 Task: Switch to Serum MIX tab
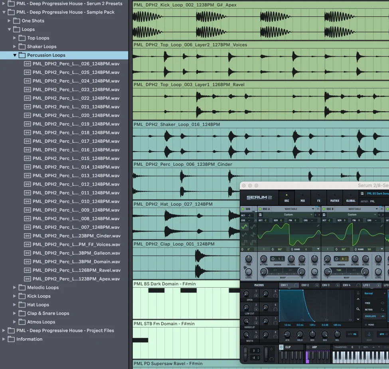[303, 198]
